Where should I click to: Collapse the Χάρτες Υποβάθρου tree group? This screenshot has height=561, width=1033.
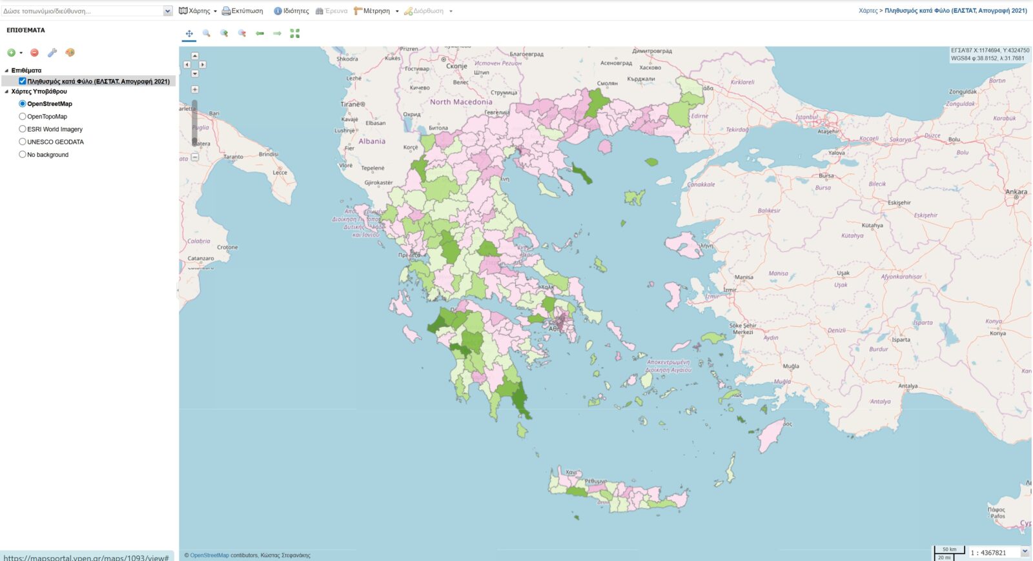coord(7,92)
